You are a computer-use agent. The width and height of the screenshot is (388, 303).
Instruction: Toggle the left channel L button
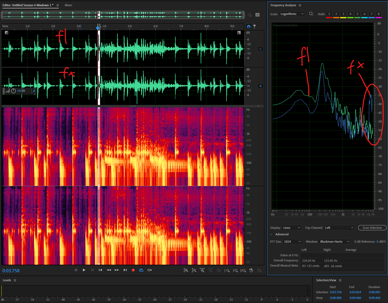point(260,49)
